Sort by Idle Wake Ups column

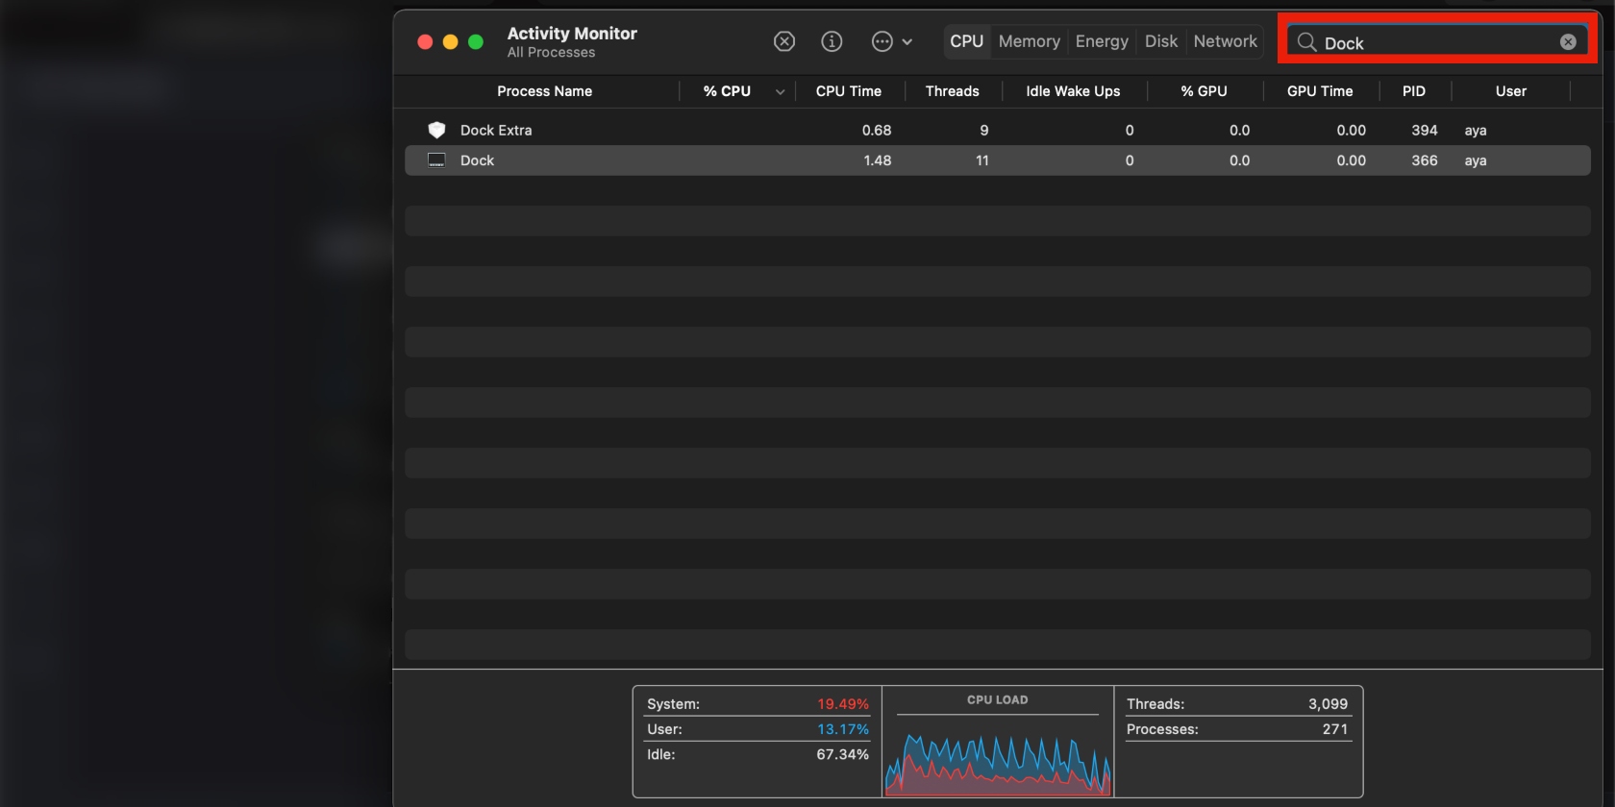tap(1073, 91)
